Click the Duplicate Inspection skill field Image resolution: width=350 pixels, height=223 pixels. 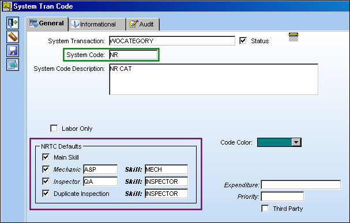(166, 194)
